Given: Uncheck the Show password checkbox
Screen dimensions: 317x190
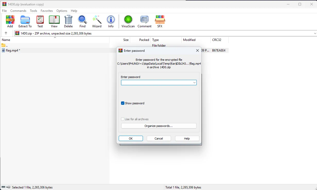Looking at the screenshot, I should [123, 103].
